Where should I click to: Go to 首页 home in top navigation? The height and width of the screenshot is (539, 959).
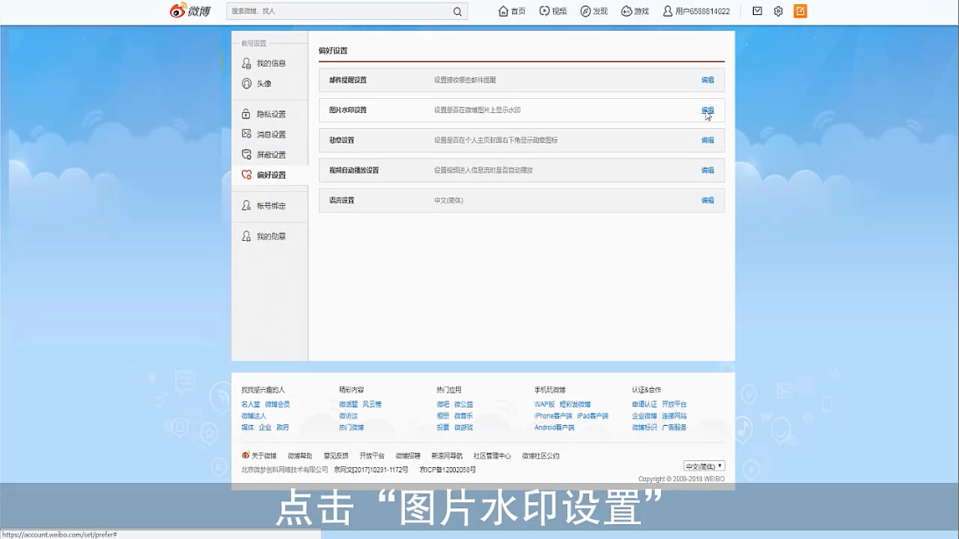[512, 11]
